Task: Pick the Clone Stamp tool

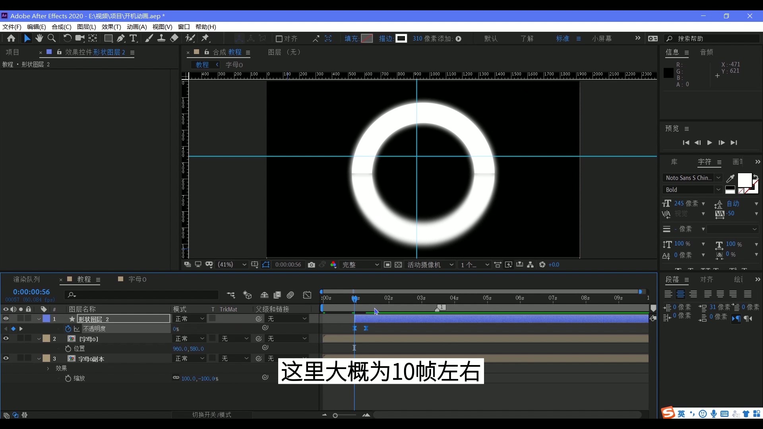Action: [161, 38]
